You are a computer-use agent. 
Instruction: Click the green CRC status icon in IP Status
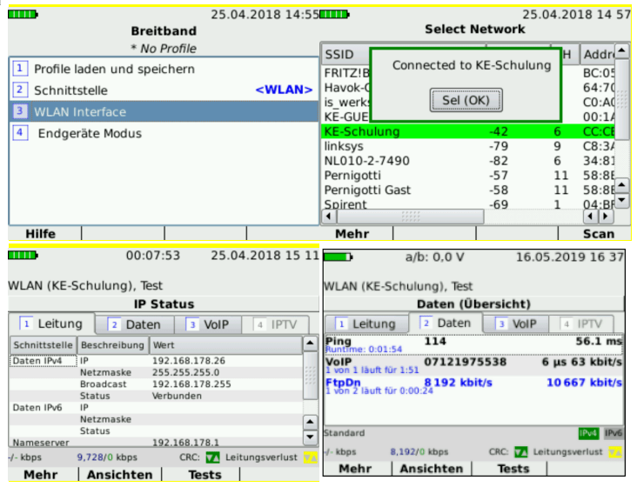click(x=214, y=456)
